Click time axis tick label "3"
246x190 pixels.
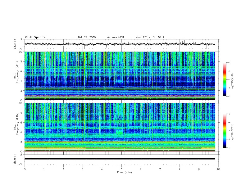pos(83,169)
